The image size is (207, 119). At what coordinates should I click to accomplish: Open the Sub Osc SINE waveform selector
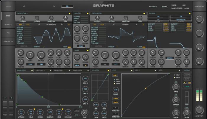click(81, 46)
